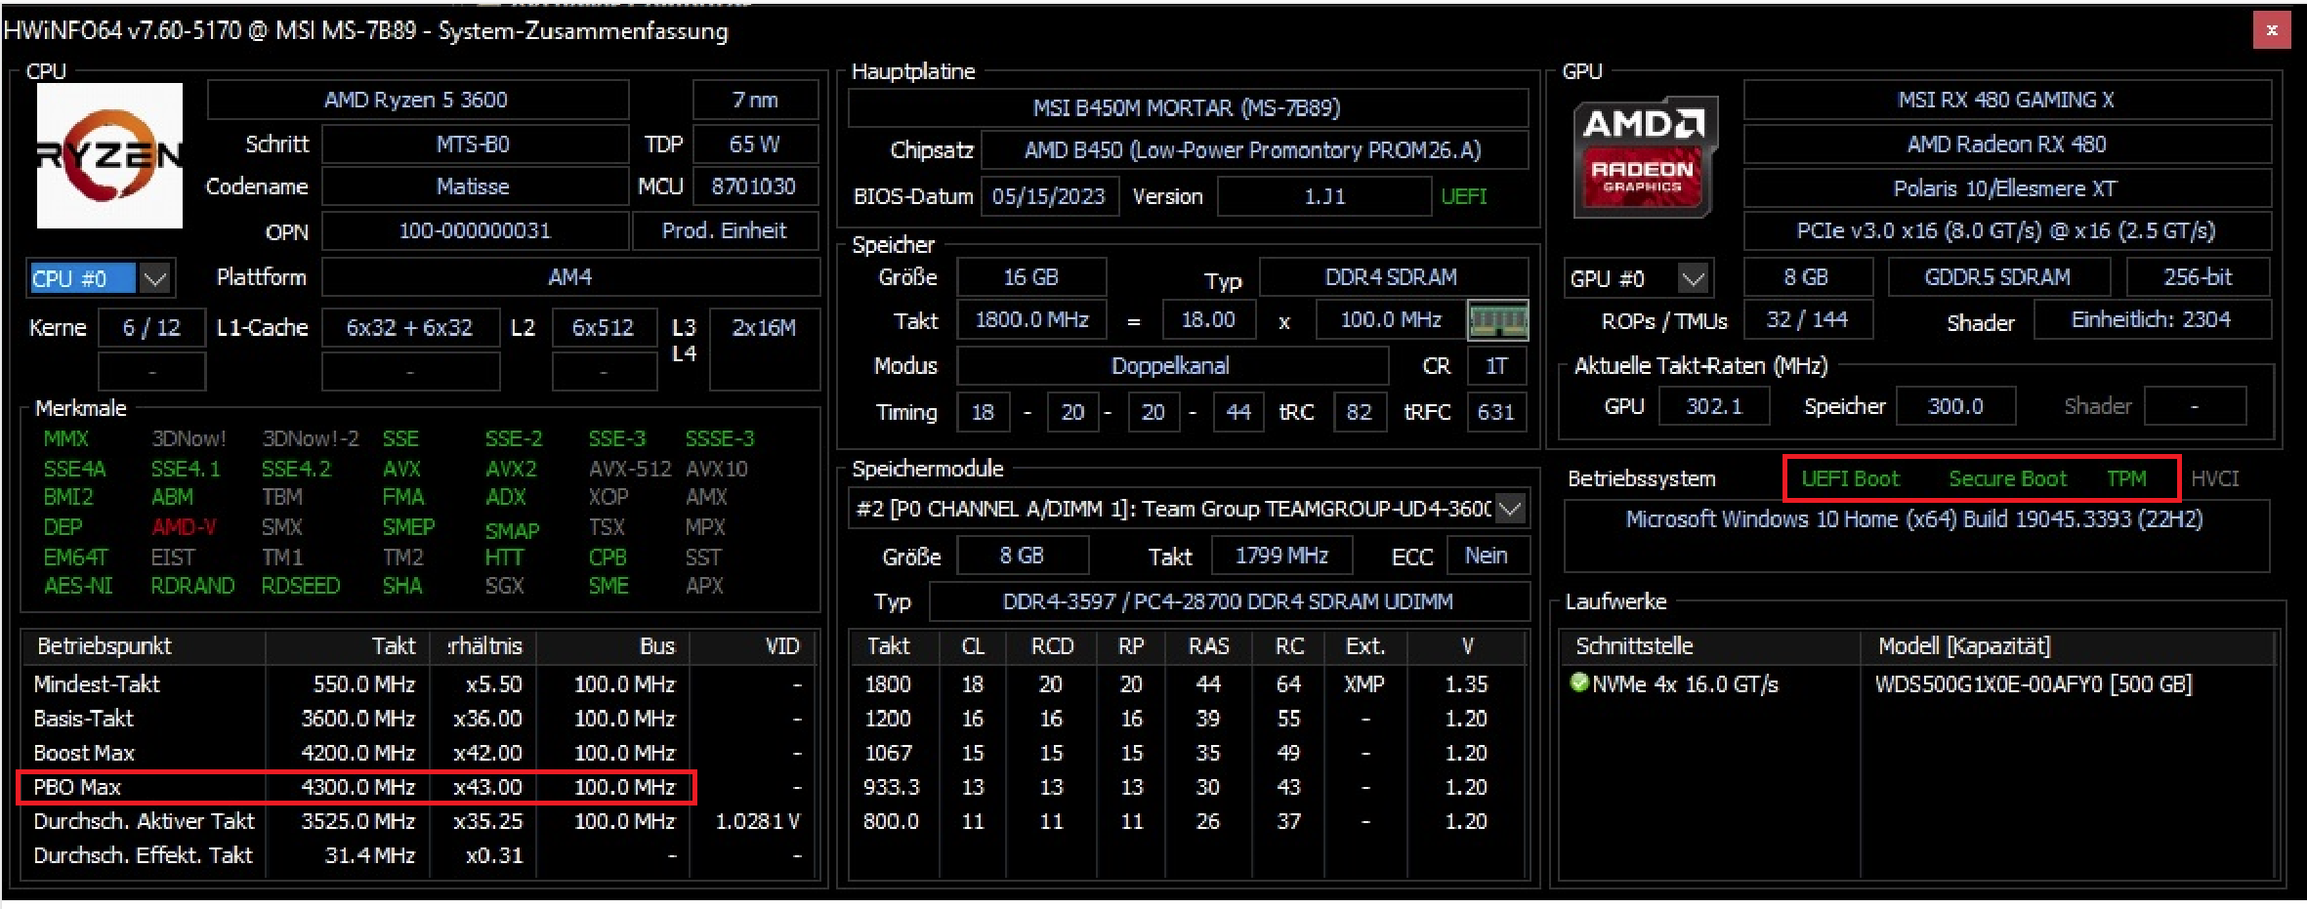Click the DDR4-3597 / PC4-28700 module type
2307x909 pixels.
[x=1229, y=601]
